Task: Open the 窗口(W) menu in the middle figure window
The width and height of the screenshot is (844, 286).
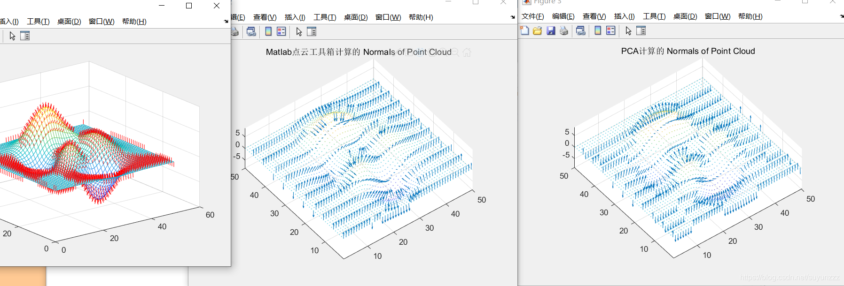Action: pos(388,17)
